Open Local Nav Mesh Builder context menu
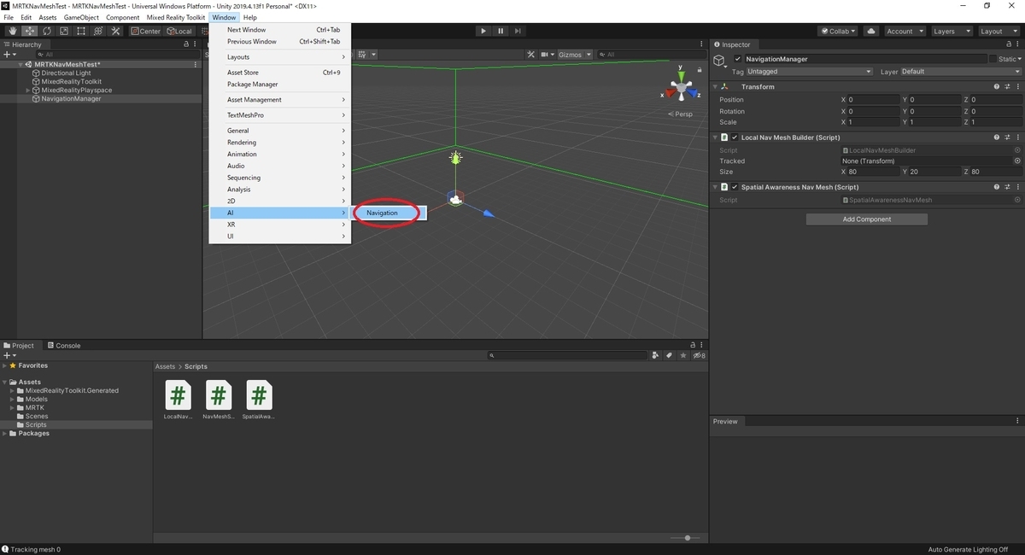The image size is (1025, 555). click(x=1017, y=137)
